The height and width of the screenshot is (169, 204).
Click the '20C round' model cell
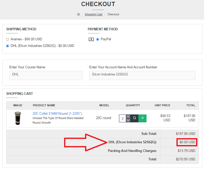point(103,118)
